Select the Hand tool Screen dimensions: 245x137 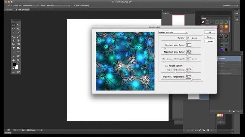pyautogui.click(x=13, y=60)
